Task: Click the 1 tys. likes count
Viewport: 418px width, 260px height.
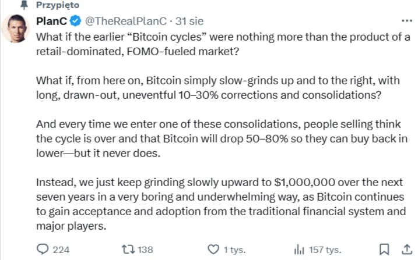Action: pyautogui.click(x=234, y=250)
